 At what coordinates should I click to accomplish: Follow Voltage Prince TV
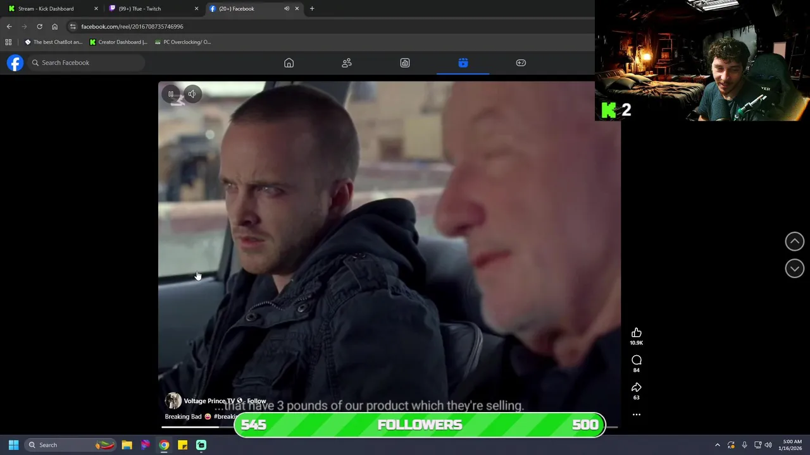(x=256, y=401)
